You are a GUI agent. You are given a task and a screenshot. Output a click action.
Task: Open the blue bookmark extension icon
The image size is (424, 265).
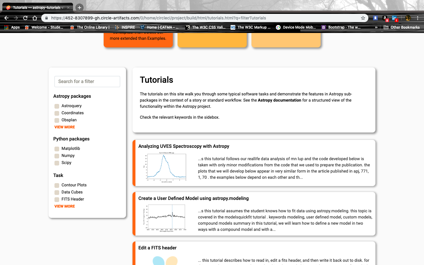click(x=375, y=18)
